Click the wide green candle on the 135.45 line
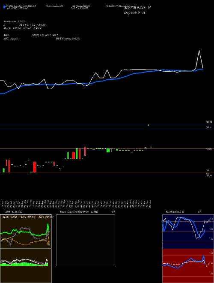 [108, 151]
